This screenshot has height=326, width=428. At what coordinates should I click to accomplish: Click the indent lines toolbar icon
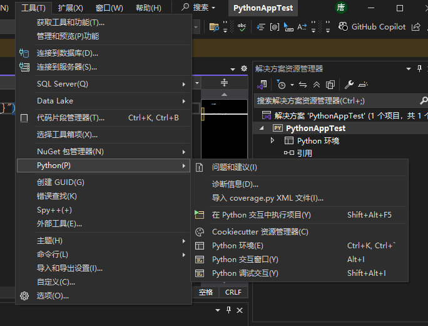(261, 27)
